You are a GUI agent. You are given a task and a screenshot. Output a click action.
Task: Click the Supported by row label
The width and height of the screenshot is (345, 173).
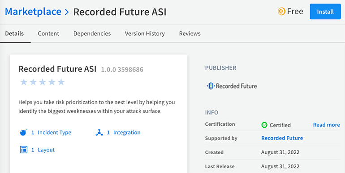tap(221, 138)
